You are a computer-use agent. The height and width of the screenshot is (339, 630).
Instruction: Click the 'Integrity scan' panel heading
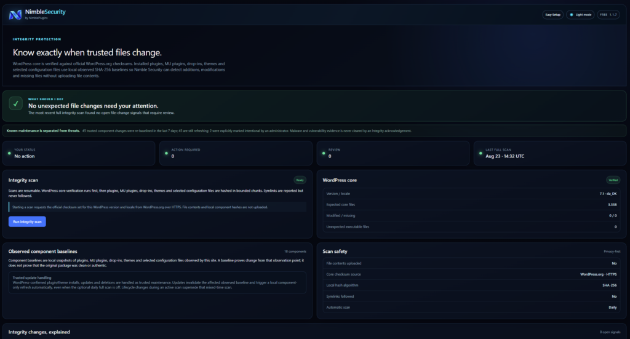23,180
